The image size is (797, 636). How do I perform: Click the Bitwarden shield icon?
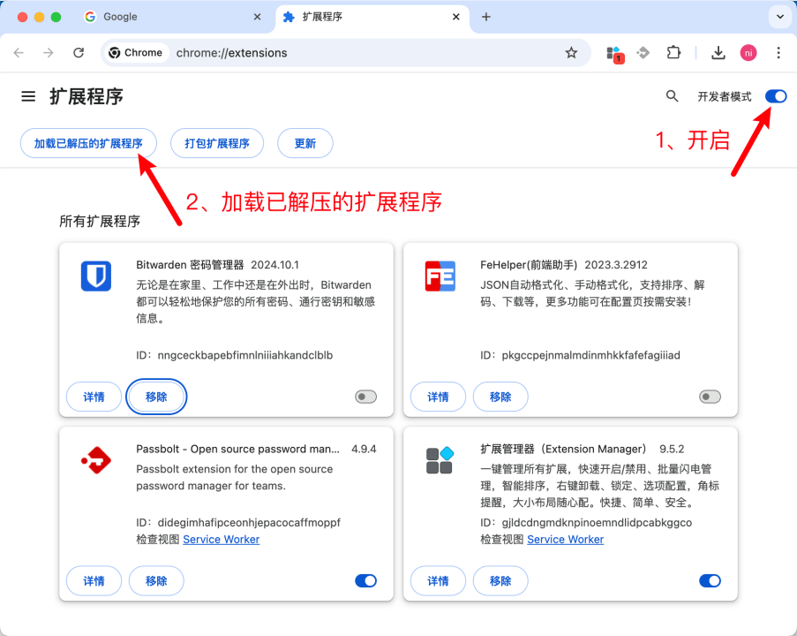pyautogui.click(x=96, y=276)
